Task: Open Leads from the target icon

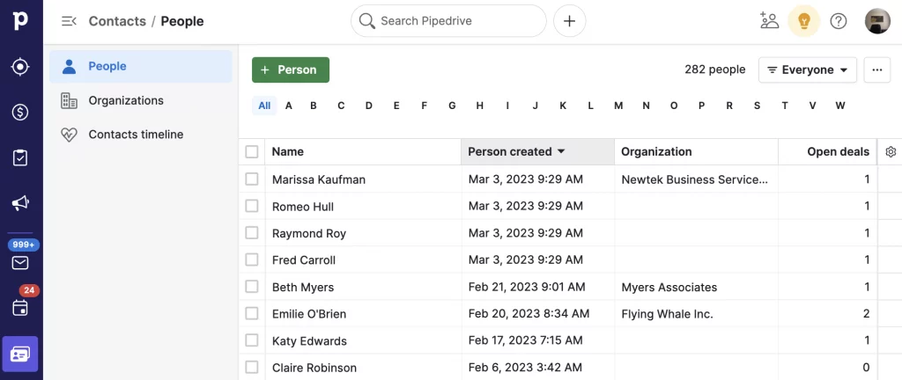Action: click(20, 67)
